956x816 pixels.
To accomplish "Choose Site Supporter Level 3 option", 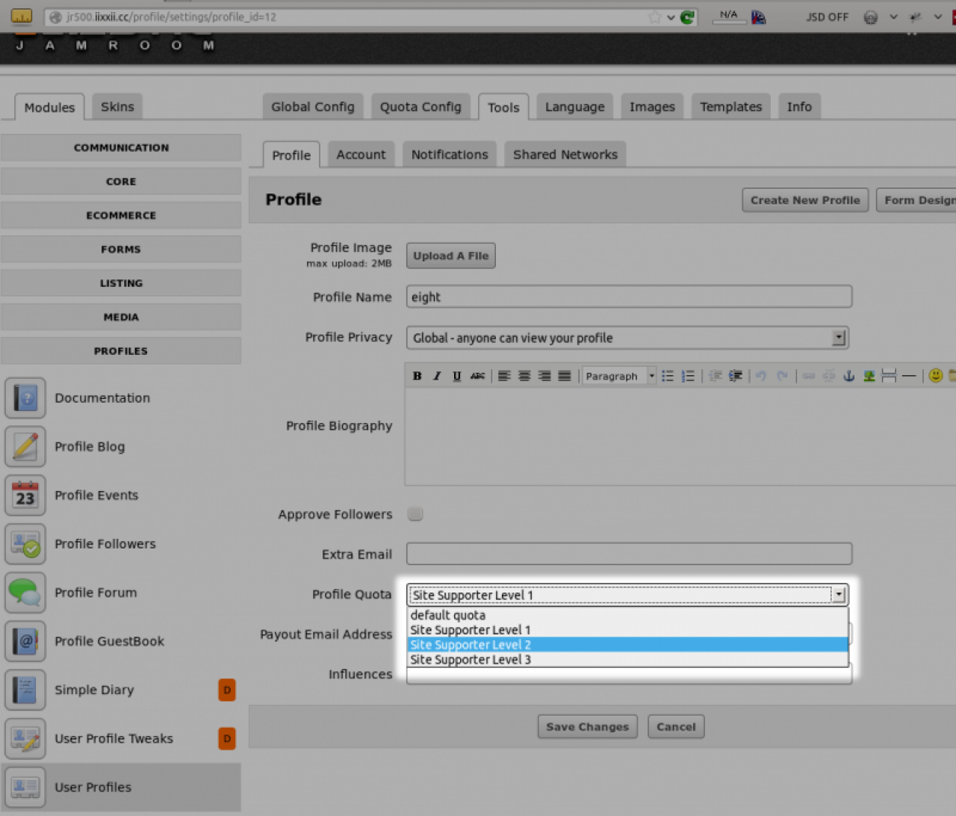I will click(471, 660).
